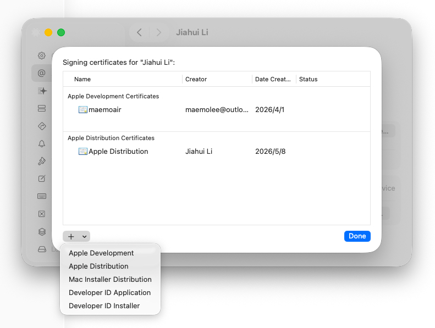Click the Jiahui Li creator cell

click(199, 152)
